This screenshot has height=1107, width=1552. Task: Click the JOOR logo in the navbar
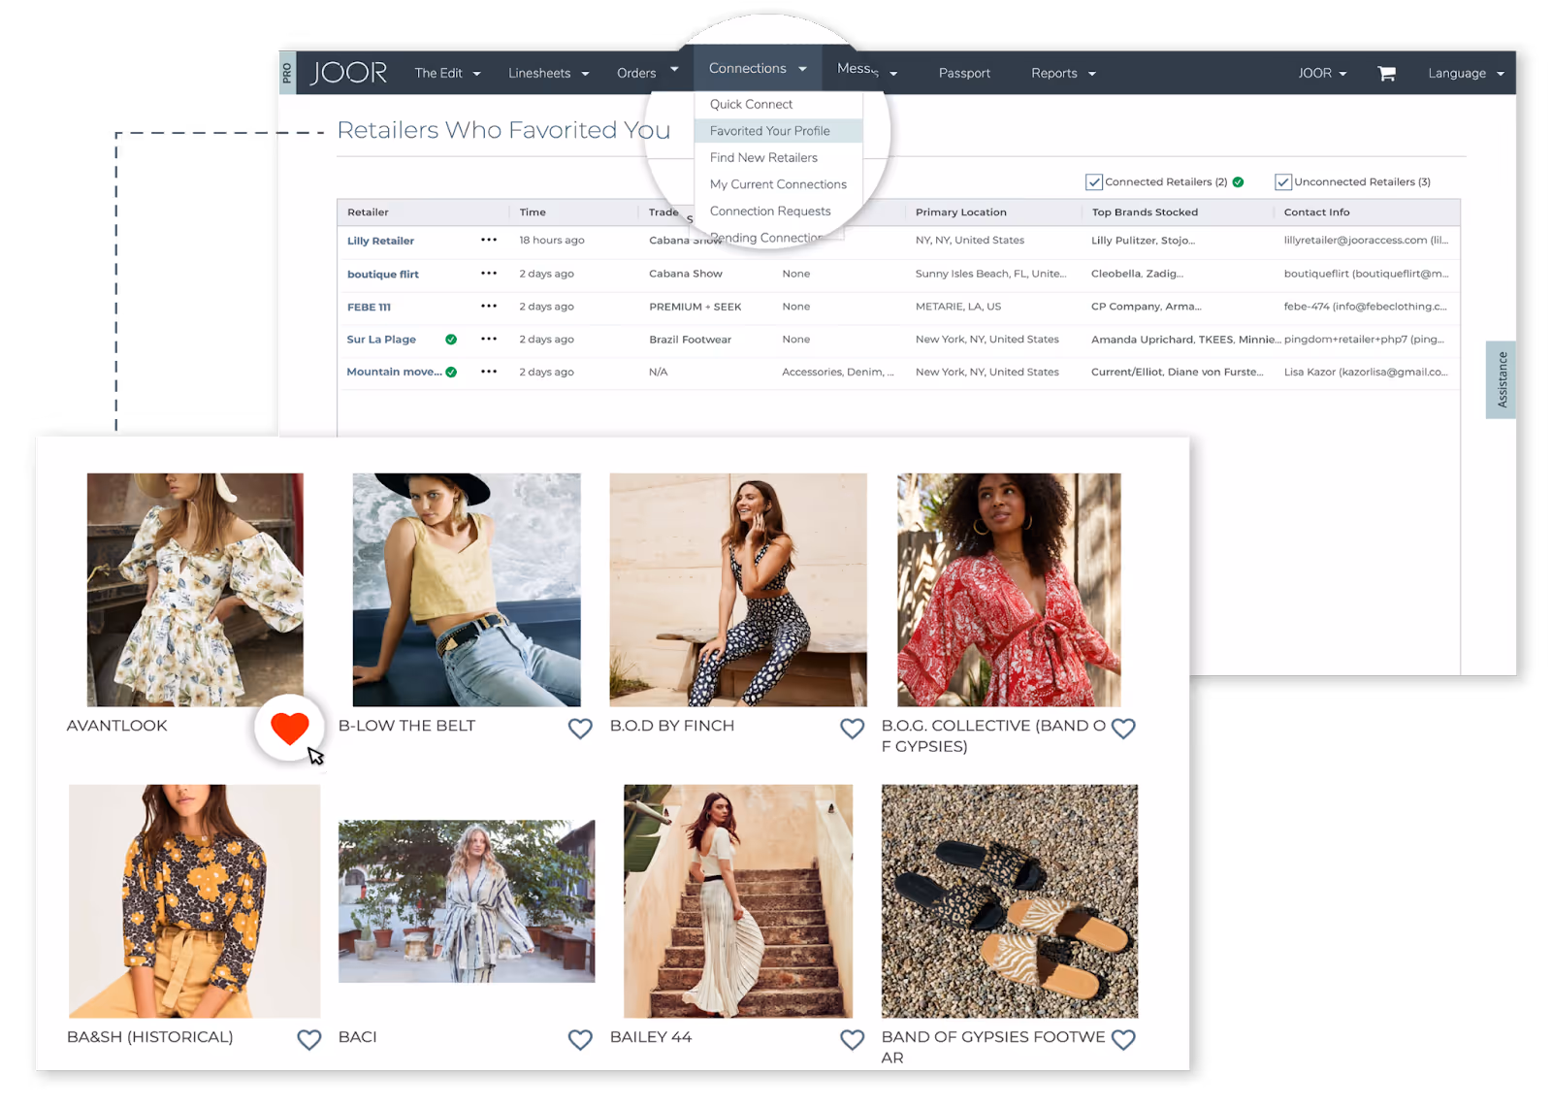(348, 73)
